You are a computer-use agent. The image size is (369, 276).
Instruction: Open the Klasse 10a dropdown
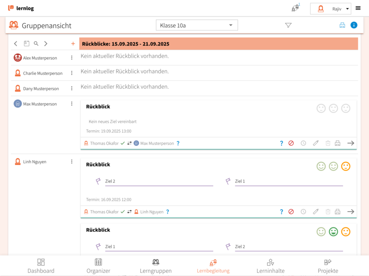point(197,25)
